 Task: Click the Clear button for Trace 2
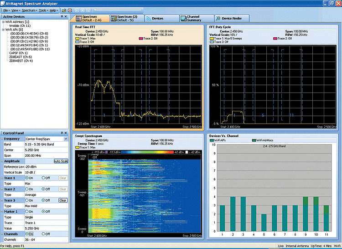(x=63, y=189)
